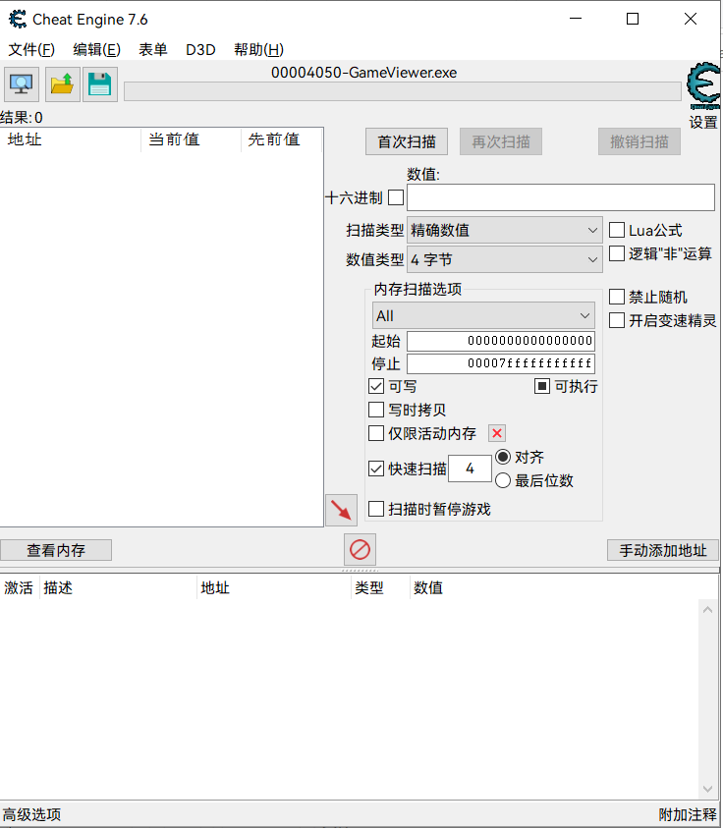Enable the 十六进制 checkbox
The height and width of the screenshot is (828, 723).
pyautogui.click(x=396, y=197)
